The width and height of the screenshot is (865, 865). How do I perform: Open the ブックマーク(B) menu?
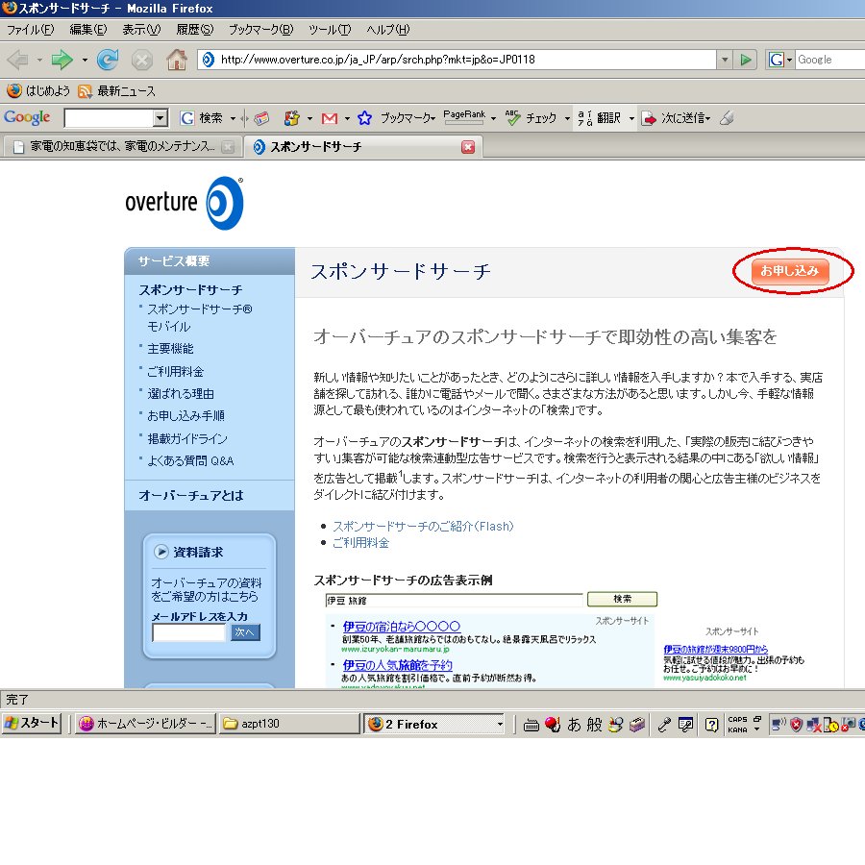[260, 30]
